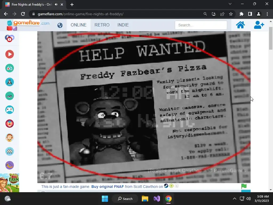The width and height of the screenshot is (273, 205).
Task: Go to the Gameflare home icon
Action: click(240, 25)
